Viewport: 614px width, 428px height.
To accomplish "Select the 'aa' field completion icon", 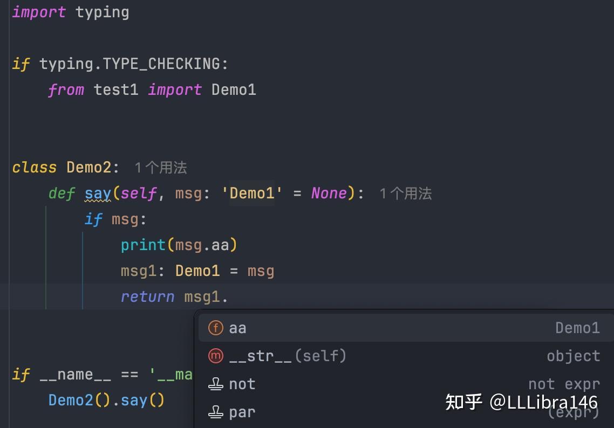I will point(215,328).
